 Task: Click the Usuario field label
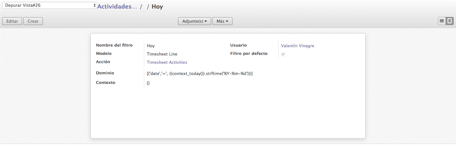[239, 45]
